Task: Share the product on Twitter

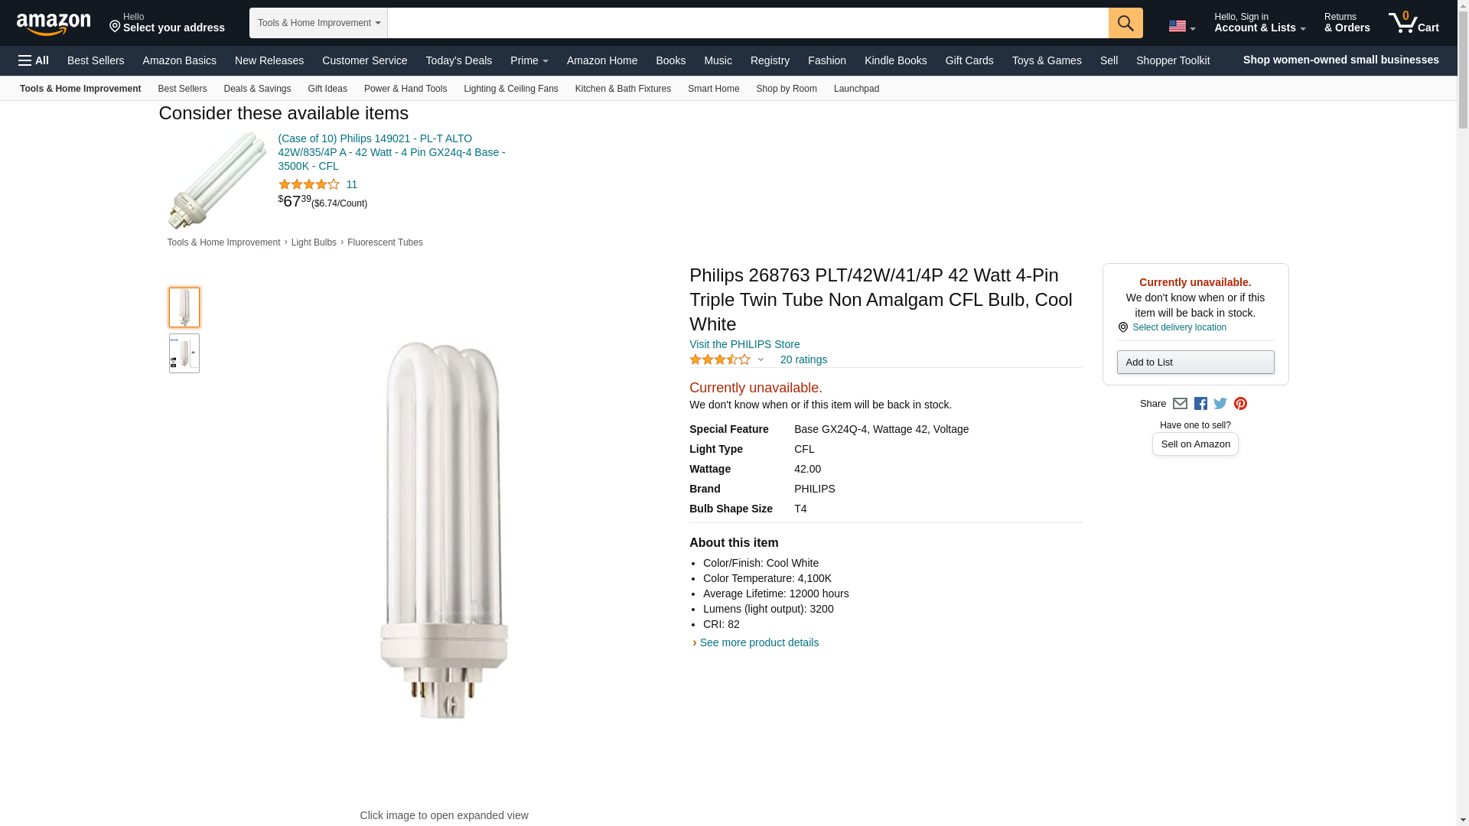Action: click(1220, 404)
